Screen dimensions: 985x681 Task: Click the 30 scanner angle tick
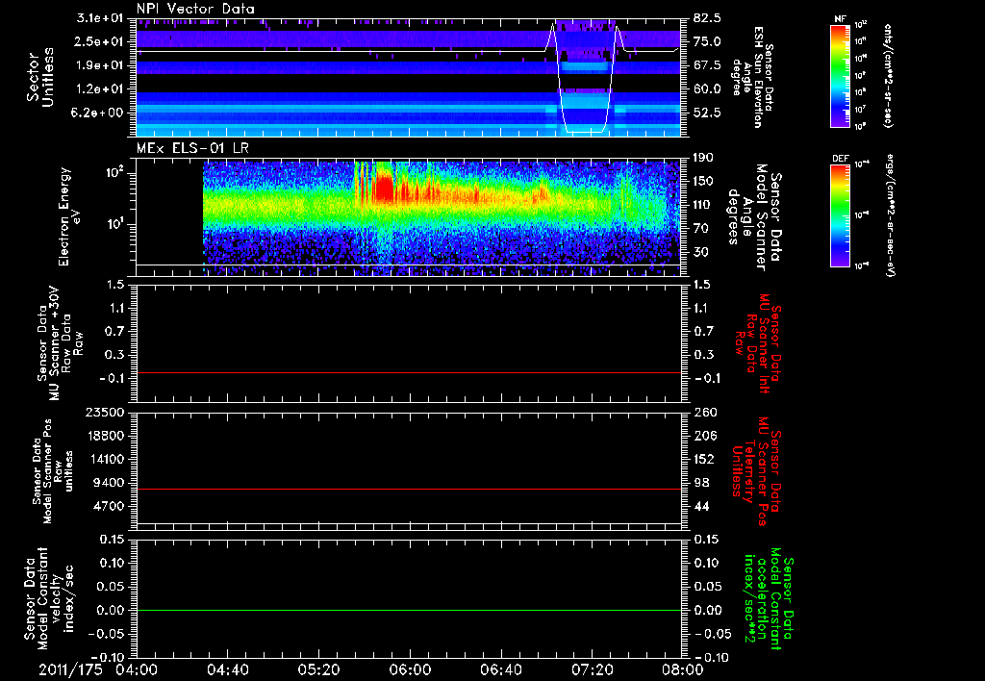pos(701,253)
